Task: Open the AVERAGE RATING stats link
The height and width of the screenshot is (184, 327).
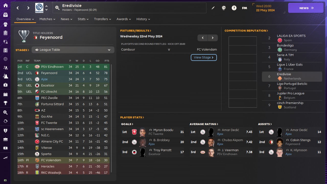Action: [204, 124]
